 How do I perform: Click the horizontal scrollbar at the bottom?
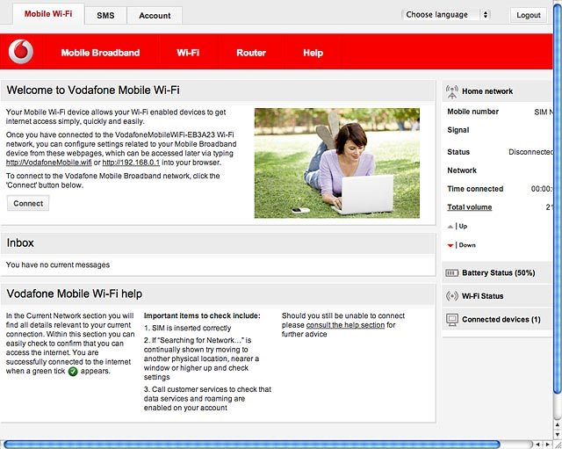click(x=252, y=445)
